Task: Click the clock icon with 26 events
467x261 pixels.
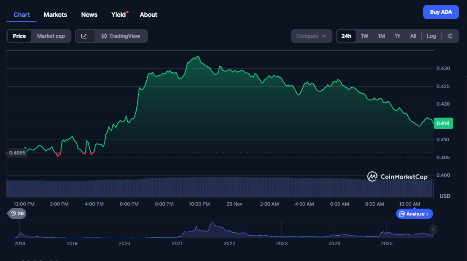Action: click(x=17, y=213)
